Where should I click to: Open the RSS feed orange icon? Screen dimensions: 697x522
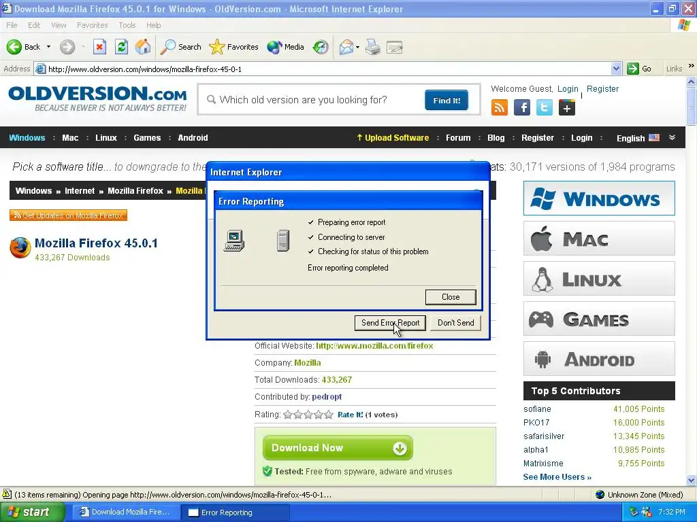pos(499,108)
